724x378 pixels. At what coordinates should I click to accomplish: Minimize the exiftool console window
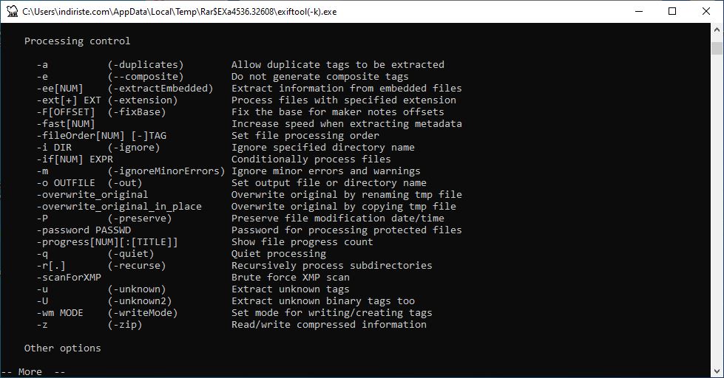click(x=639, y=12)
